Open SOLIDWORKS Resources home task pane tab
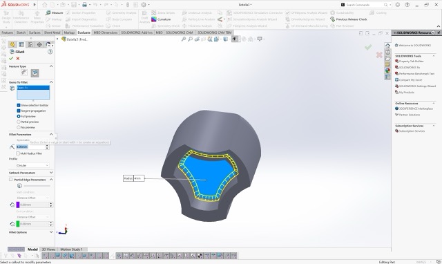Image resolution: width=442 pixels, height=264 pixels. tap(387, 46)
